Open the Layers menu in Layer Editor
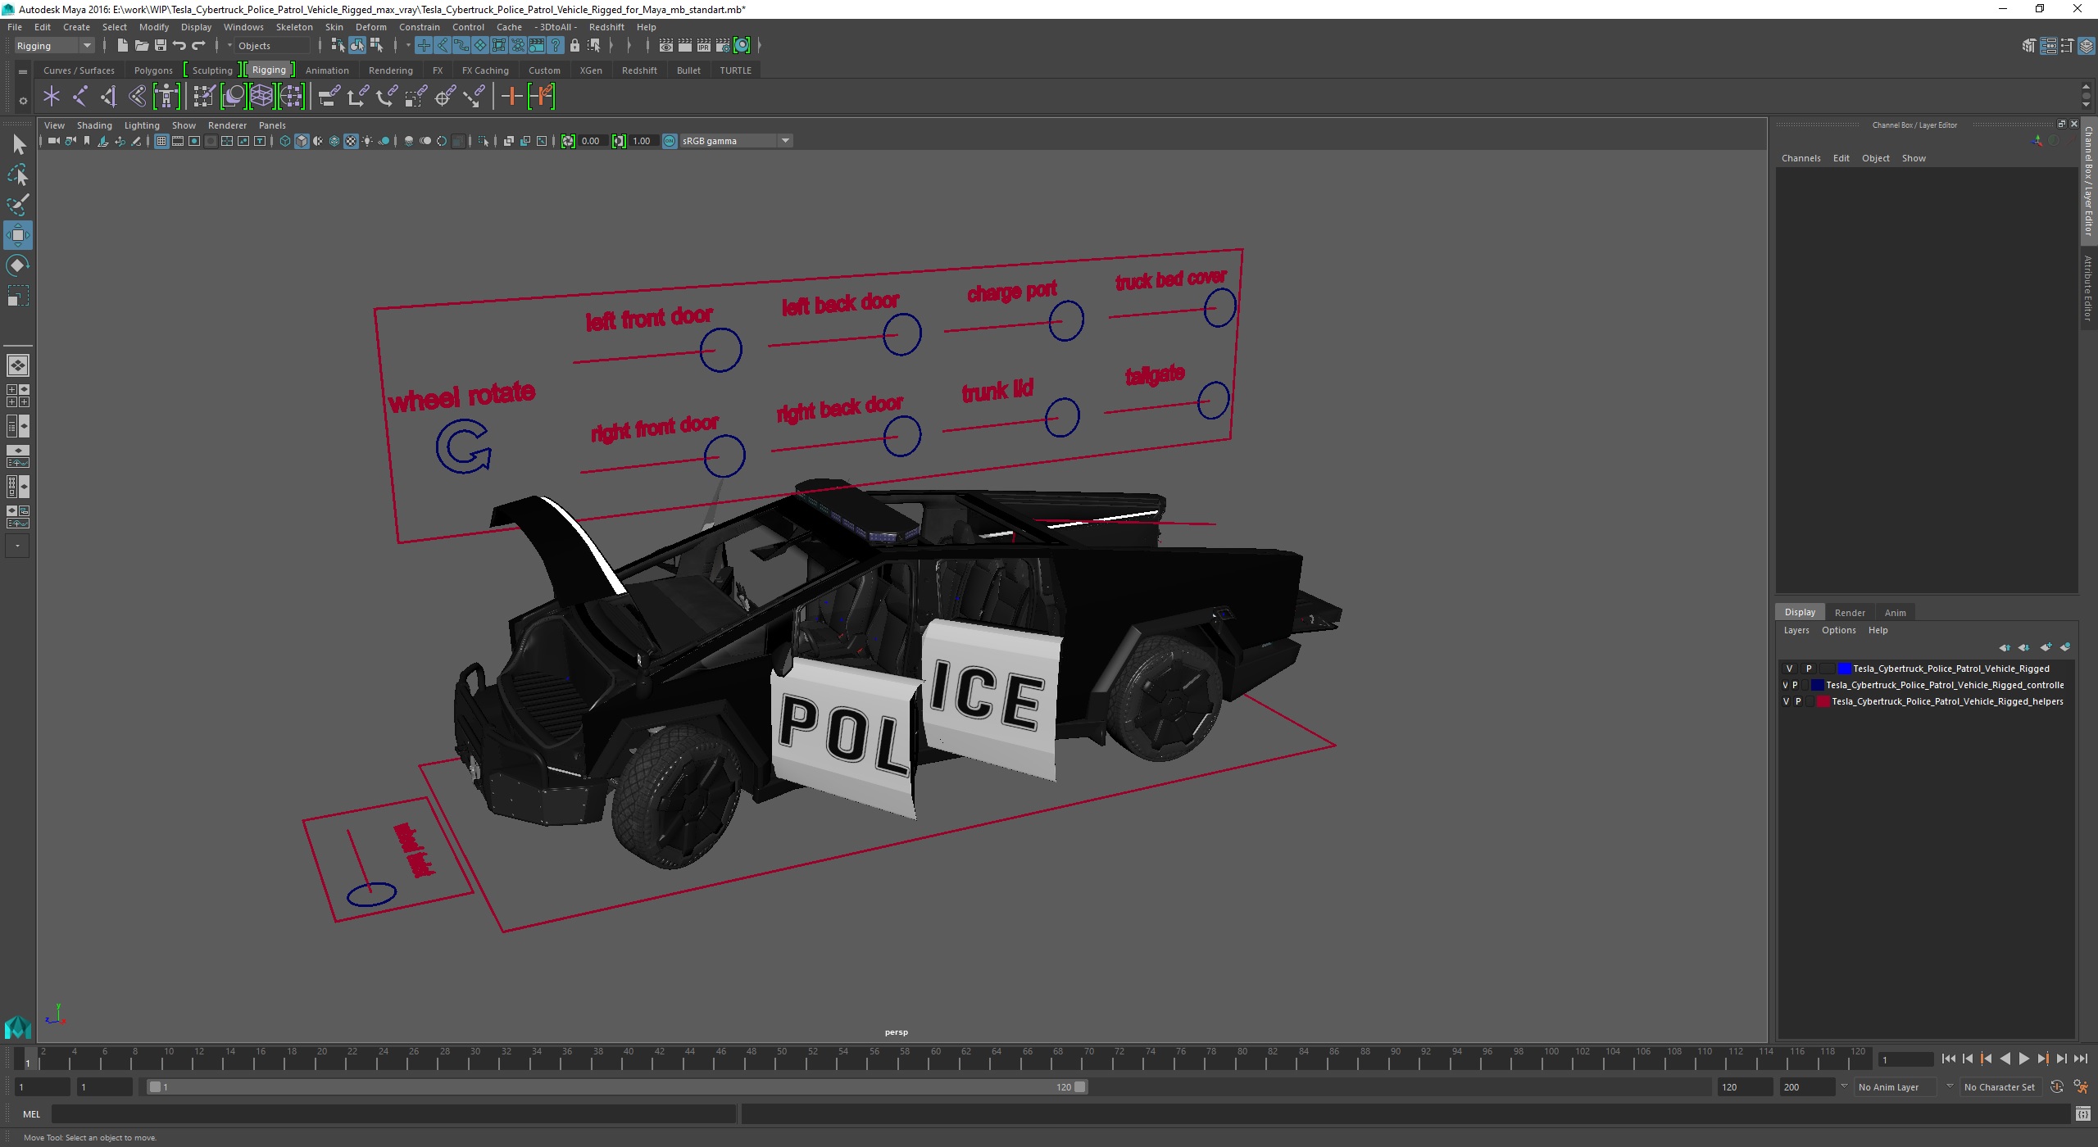2098x1147 pixels. [x=1796, y=630]
